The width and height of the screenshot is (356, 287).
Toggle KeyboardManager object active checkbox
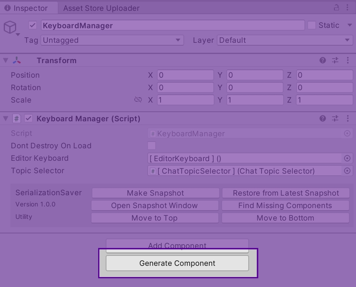pyautogui.click(x=33, y=25)
